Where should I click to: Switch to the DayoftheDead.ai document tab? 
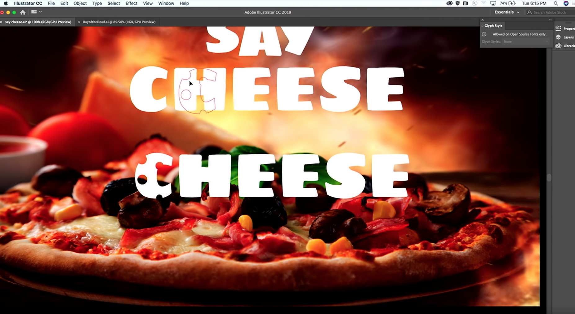[119, 22]
